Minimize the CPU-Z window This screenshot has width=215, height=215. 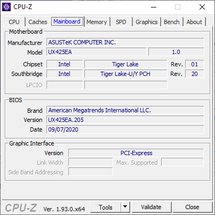(x=154, y=7)
